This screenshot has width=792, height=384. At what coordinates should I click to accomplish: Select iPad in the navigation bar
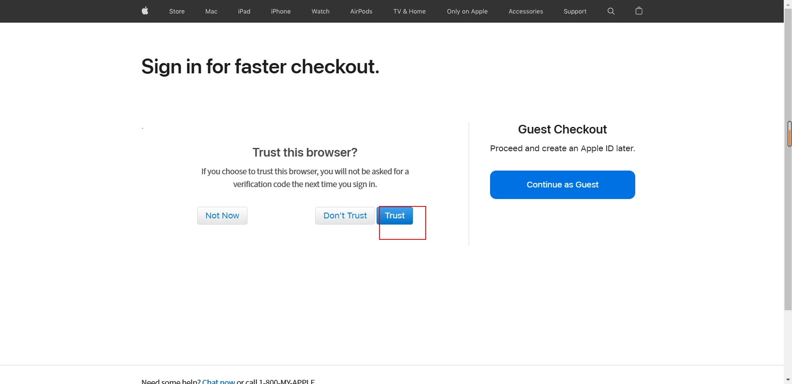click(244, 12)
